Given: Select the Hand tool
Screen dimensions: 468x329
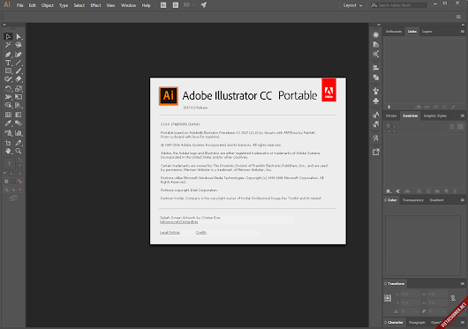Looking at the screenshot, I should click(8, 151).
